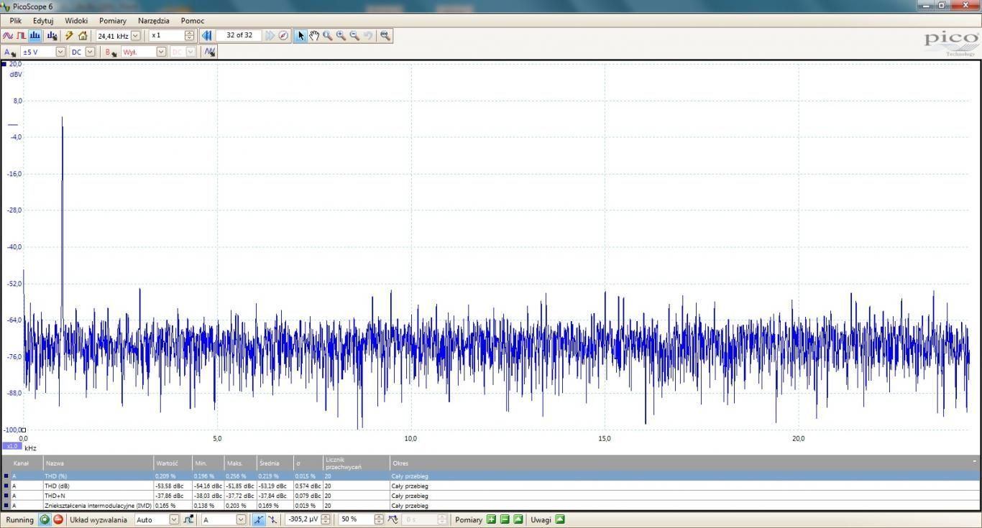Image resolution: width=982 pixels, height=528 pixels.
Task: Go to next buffer waveform arrow
Action: coord(270,35)
